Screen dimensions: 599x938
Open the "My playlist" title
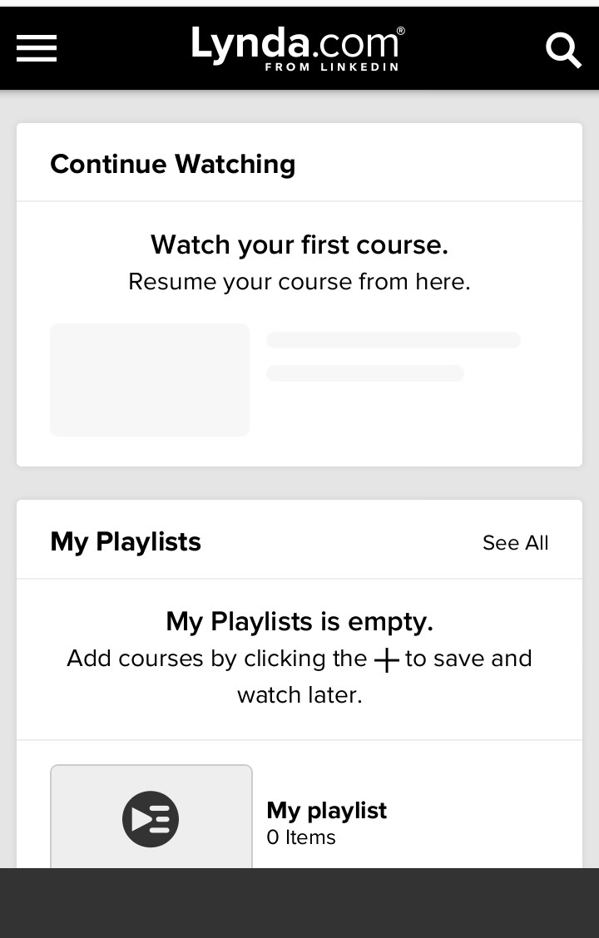326,810
